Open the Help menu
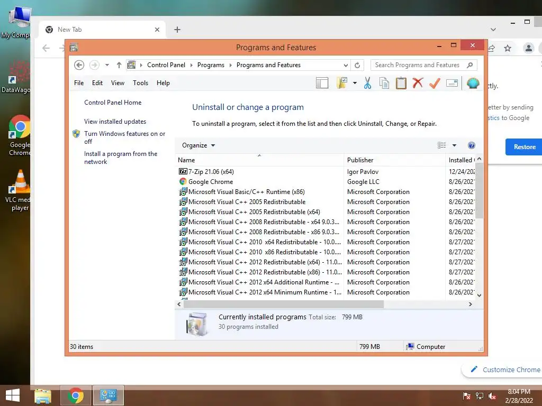This screenshot has height=406, width=542. point(163,83)
